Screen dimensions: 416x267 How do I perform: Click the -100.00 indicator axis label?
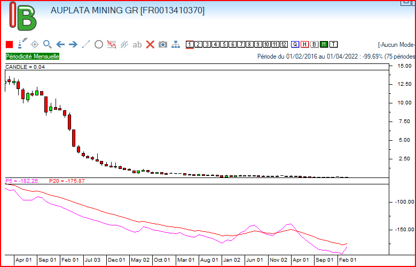point(405,202)
